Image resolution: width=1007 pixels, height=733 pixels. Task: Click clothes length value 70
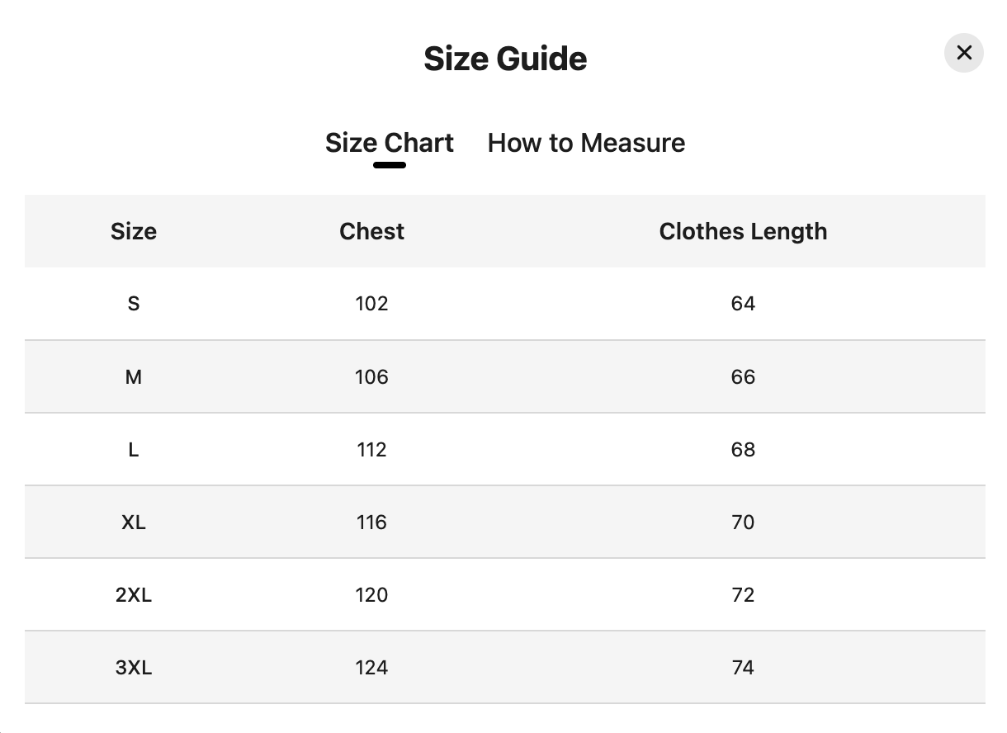743,523
